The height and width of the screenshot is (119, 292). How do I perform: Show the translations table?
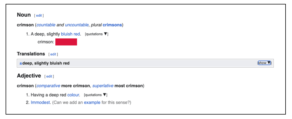point(264,63)
